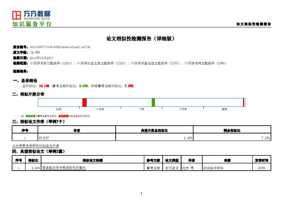Click the 四、典型相似论文 section heading

[38, 151]
